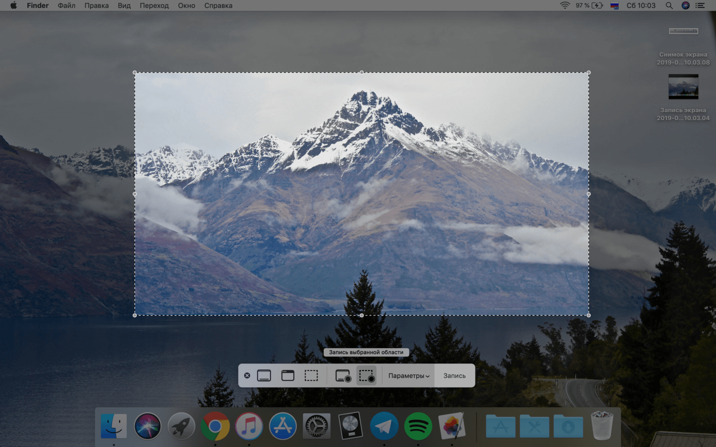
Task: Select the capture selected portion mode
Action: click(311, 375)
